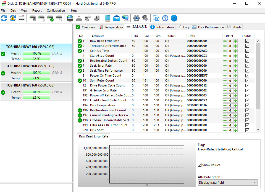Open the blue notepad report icon

(108, 18)
